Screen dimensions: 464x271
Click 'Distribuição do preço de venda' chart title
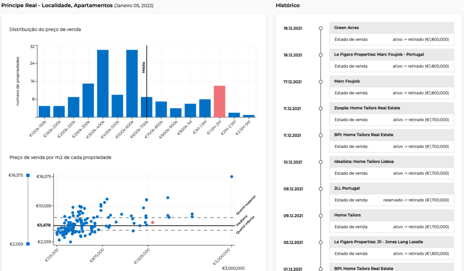[45, 29]
